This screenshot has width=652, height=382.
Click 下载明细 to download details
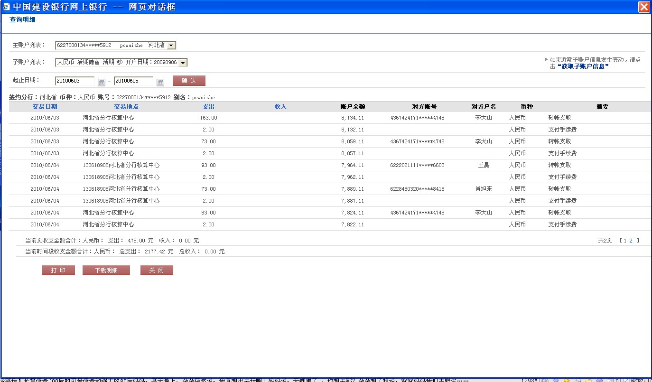point(106,270)
